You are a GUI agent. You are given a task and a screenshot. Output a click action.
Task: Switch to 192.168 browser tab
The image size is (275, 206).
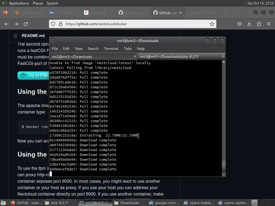pyautogui.click(x=201, y=13)
